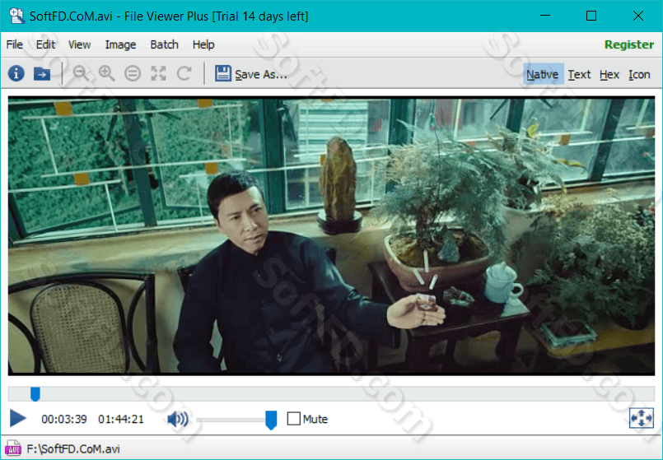Click the video frame preview
The image size is (663, 460).
[331, 235]
